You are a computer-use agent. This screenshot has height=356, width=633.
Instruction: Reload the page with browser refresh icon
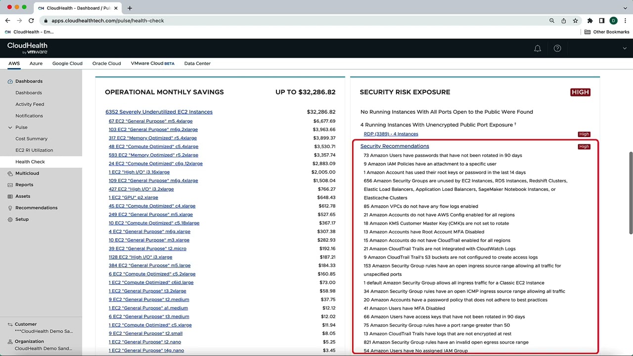click(x=31, y=21)
